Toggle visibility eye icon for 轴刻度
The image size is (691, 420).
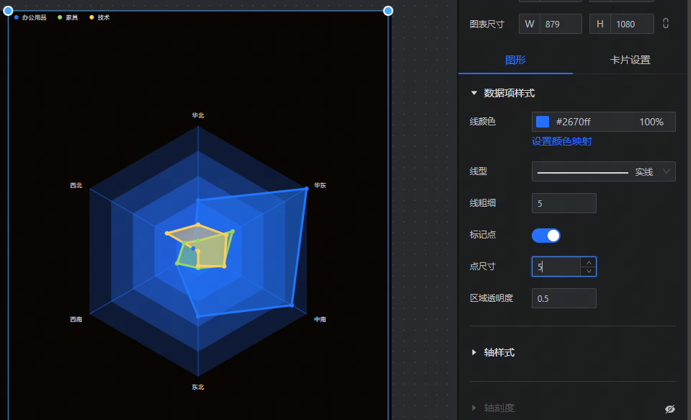(x=670, y=408)
